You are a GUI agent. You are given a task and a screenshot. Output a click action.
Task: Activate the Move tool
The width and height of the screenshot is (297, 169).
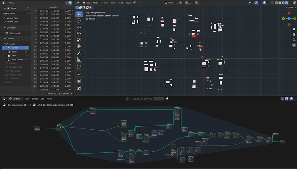point(79,28)
